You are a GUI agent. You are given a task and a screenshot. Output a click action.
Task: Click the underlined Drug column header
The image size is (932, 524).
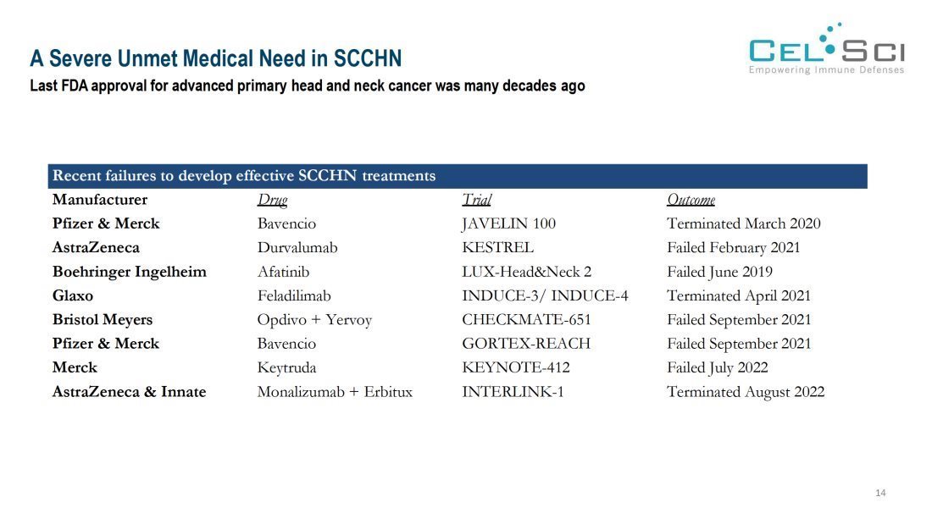coord(272,200)
